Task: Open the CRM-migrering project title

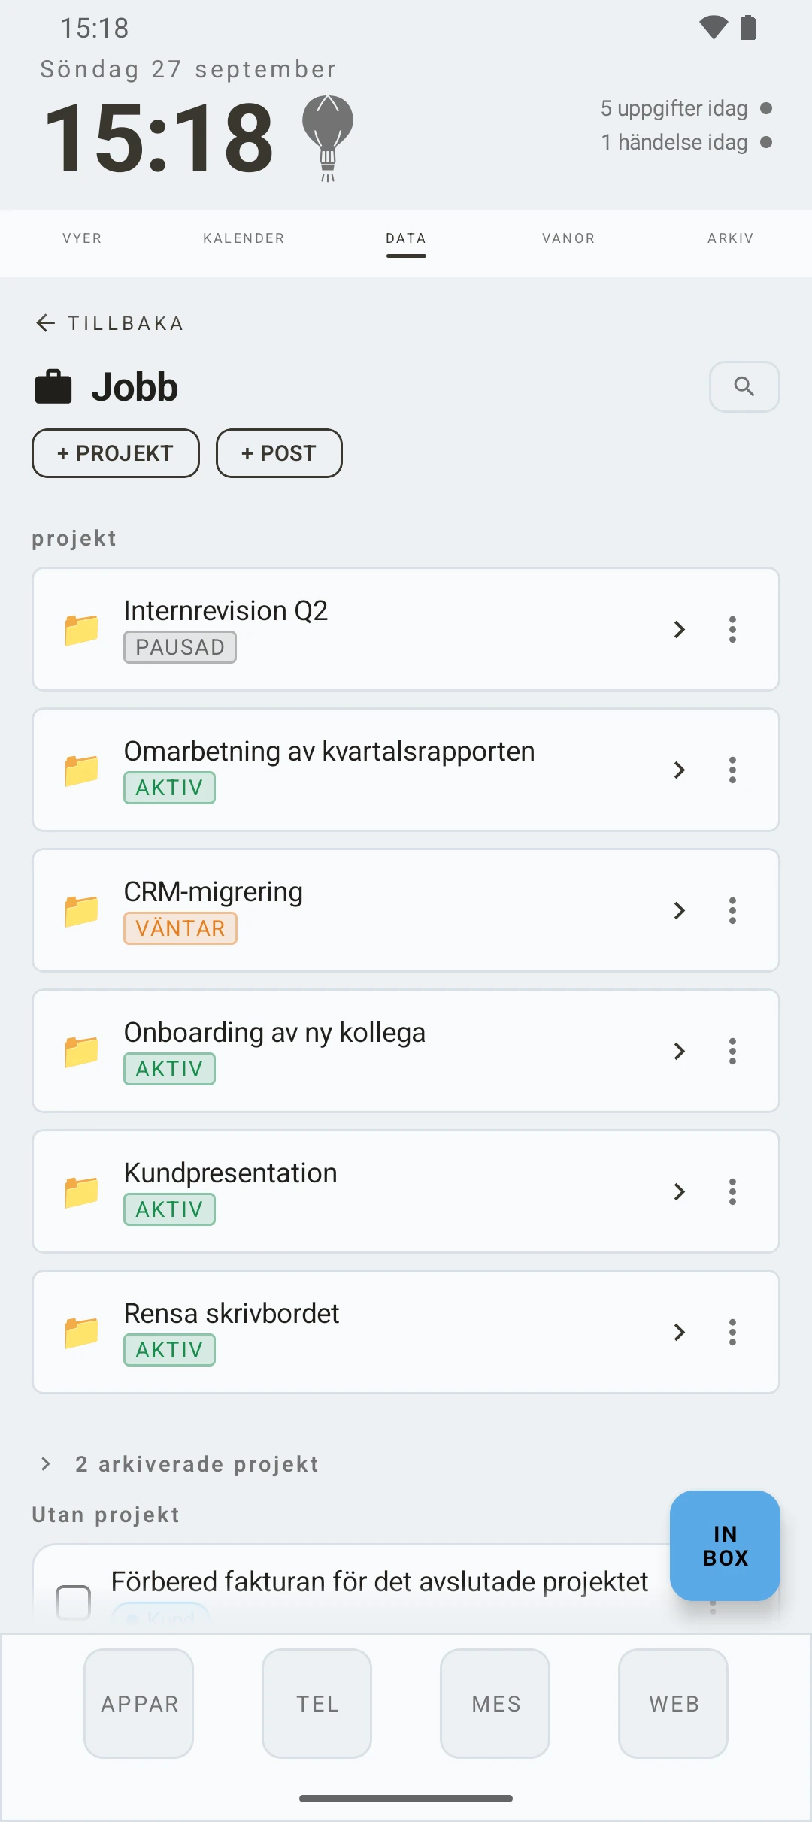Action: pyautogui.click(x=214, y=891)
